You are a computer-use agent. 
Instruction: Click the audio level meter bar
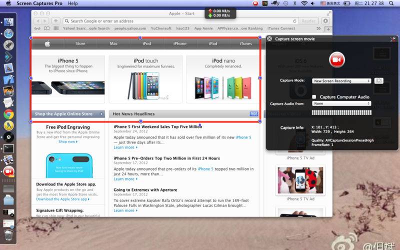[x=341, y=112]
